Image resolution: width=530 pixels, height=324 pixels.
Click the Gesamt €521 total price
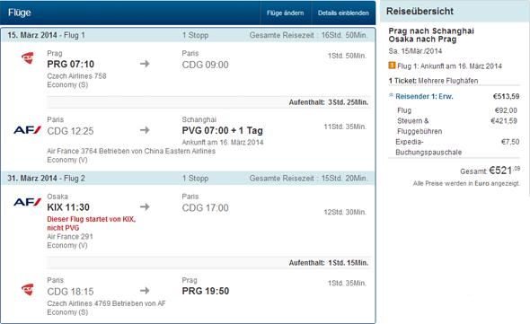click(x=490, y=171)
